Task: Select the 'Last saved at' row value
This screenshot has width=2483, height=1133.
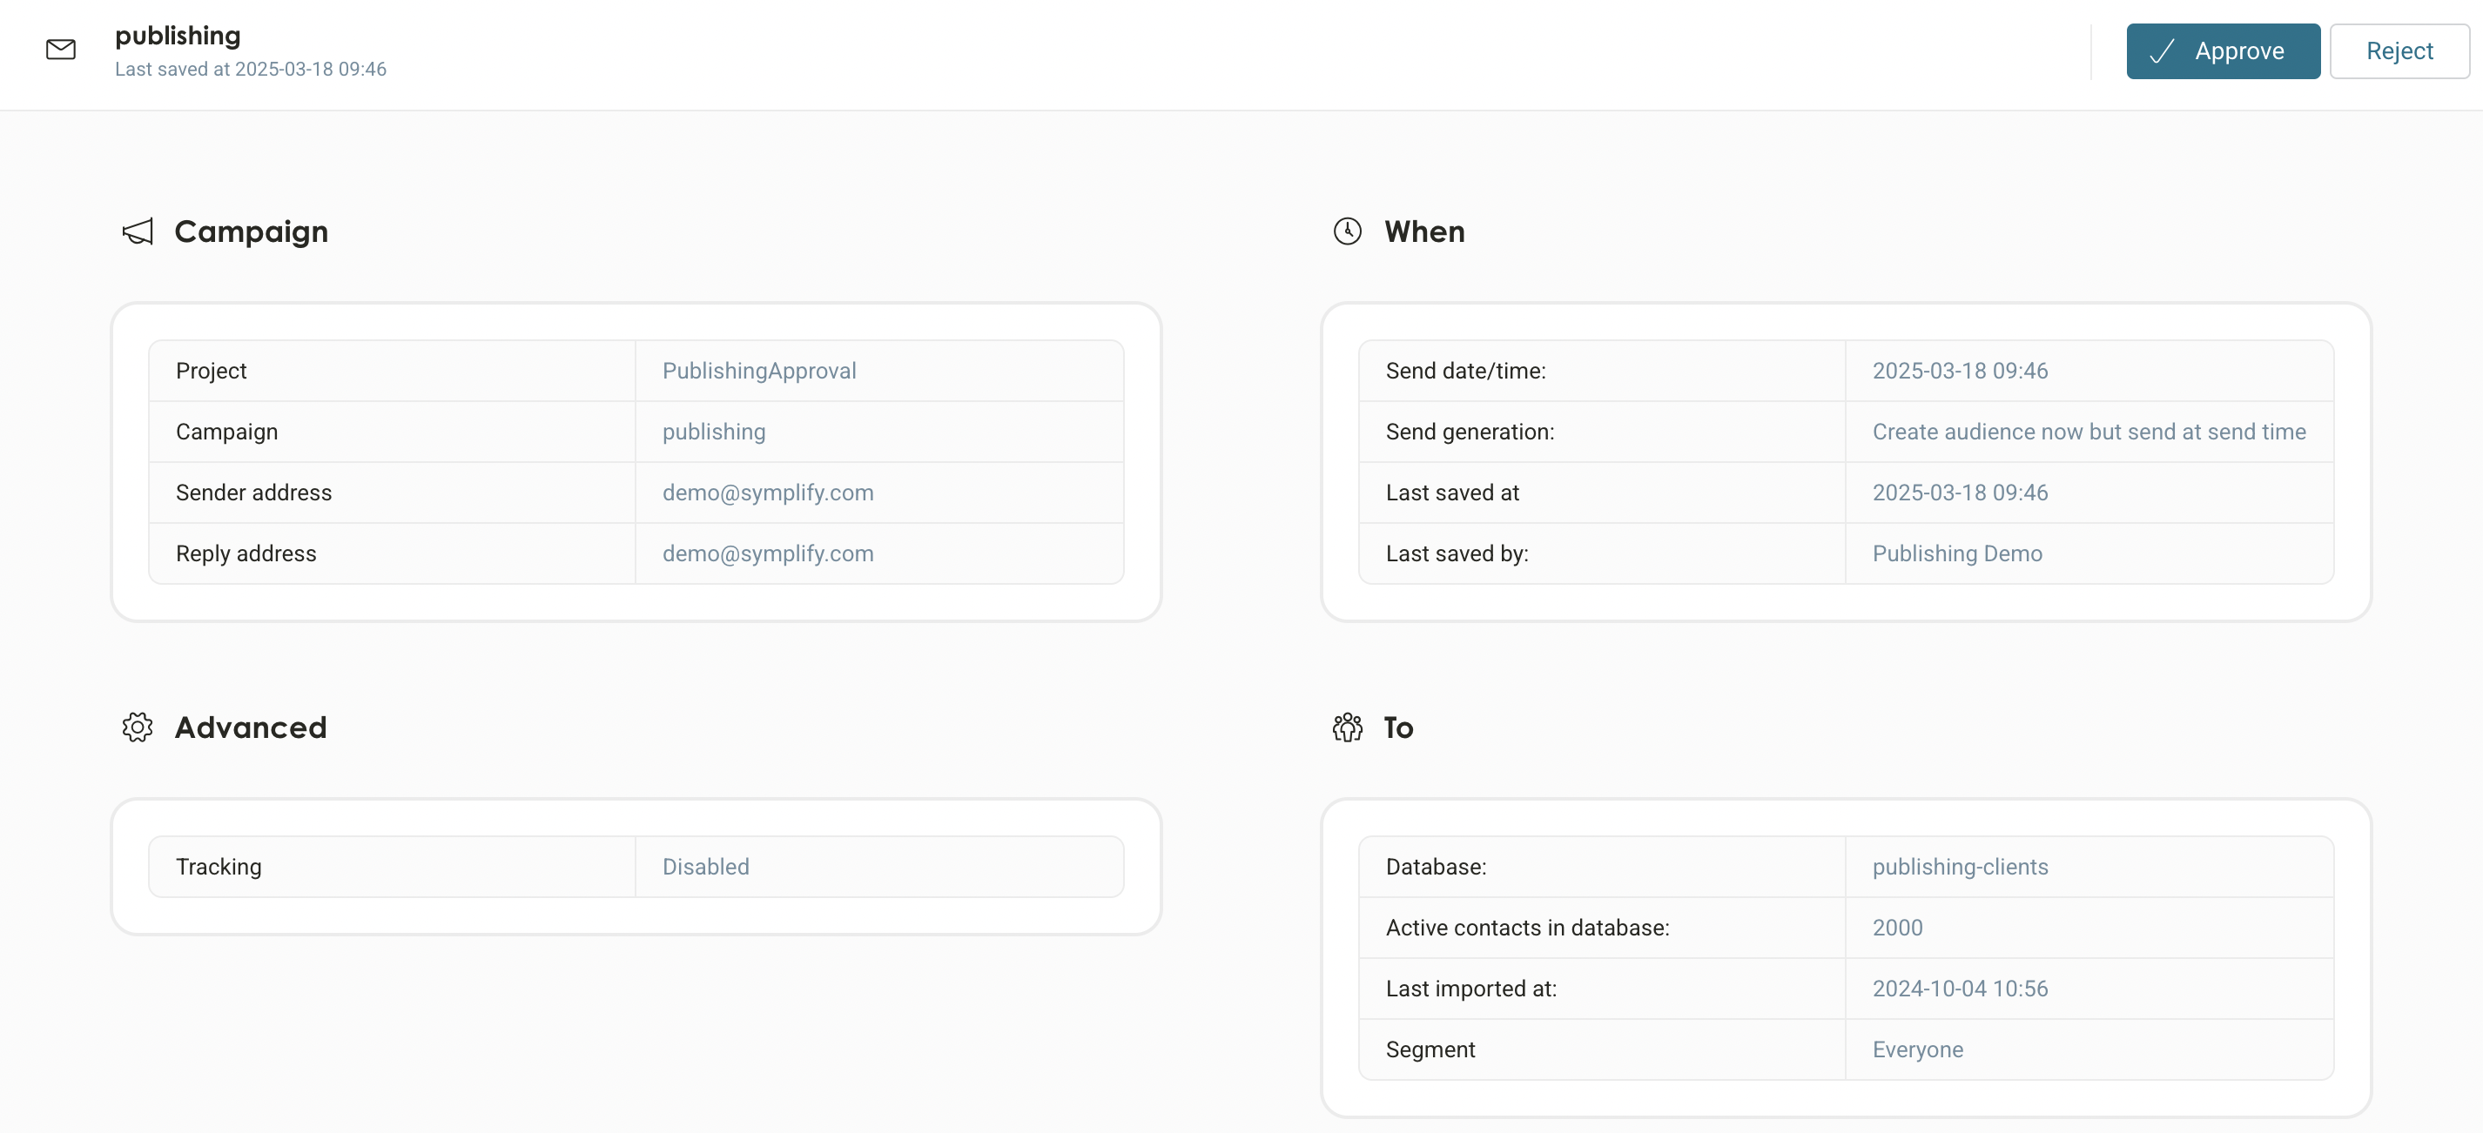Action: (1960, 493)
